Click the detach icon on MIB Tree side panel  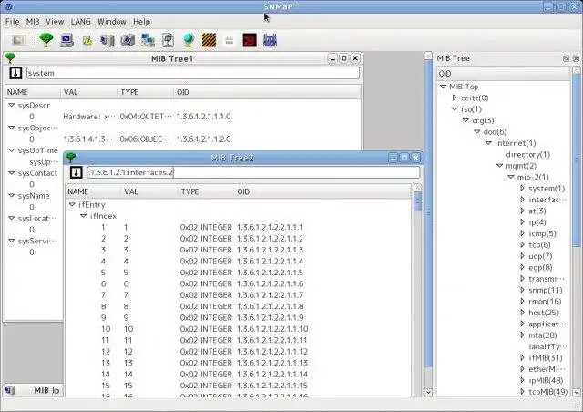(x=566, y=58)
